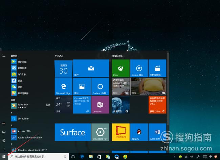Image resolution: width=220 pixels, height=160 pixels.
Task: Open the Surface tile
Action: 73,132
